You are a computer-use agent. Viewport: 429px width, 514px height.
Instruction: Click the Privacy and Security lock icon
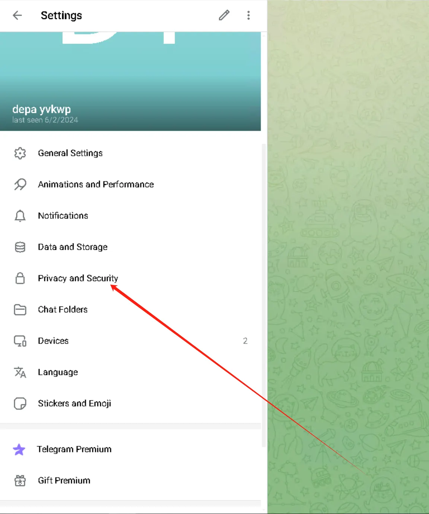tap(20, 278)
